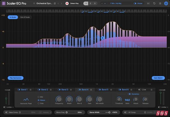170x117 pixels.
Task: Click the Mono Freq slider handle
Action: tap(67, 112)
